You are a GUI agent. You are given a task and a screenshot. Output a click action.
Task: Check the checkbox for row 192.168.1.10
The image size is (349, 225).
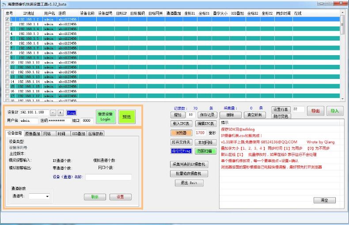7,63
